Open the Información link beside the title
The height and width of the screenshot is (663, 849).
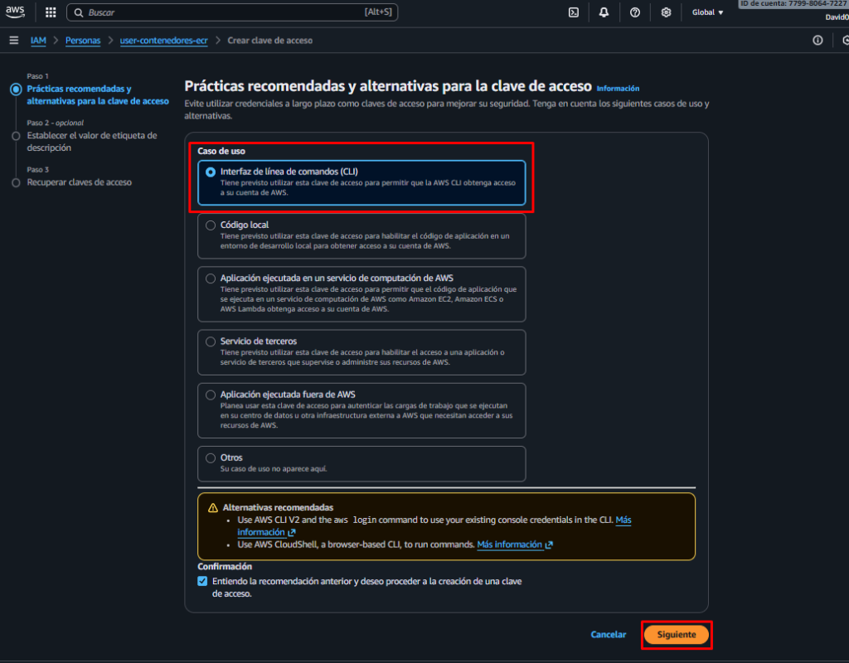pos(618,88)
